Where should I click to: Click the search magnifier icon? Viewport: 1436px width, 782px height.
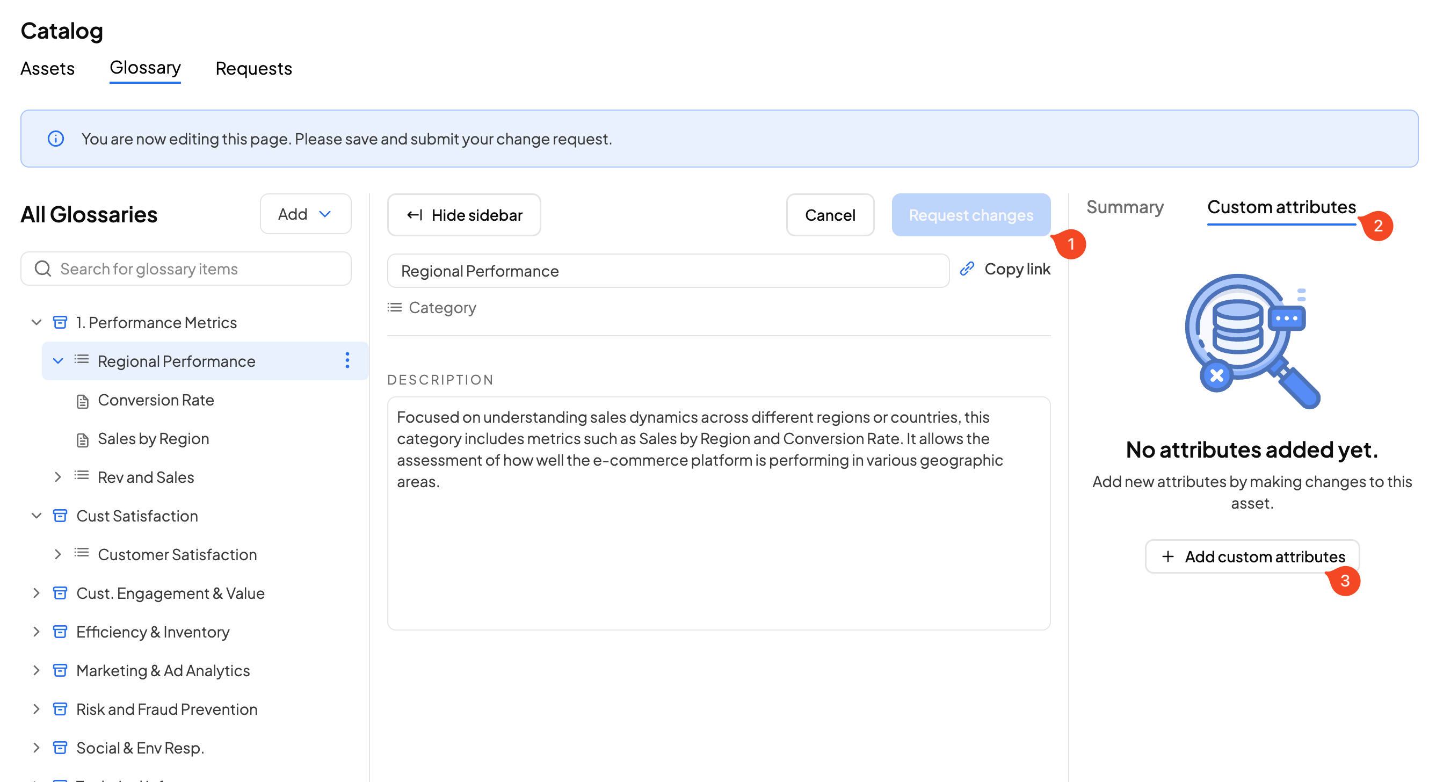point(43,269)
